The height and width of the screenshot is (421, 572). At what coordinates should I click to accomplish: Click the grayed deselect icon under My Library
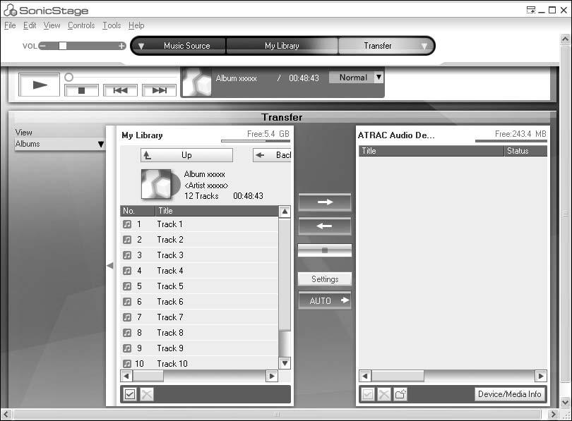tap(147, 394)
